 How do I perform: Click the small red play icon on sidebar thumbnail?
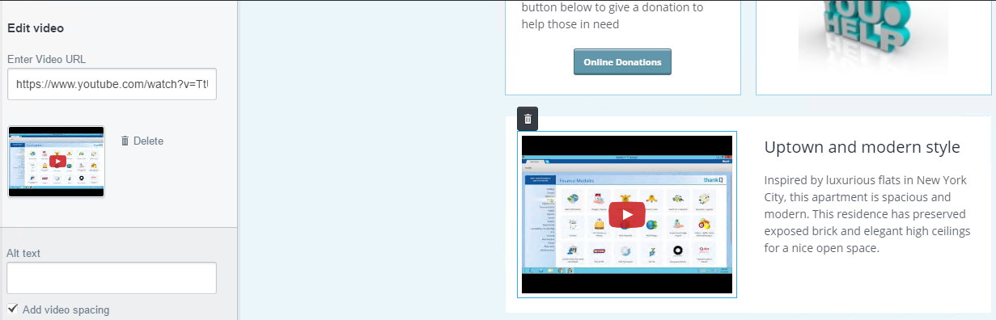[57, 161]
